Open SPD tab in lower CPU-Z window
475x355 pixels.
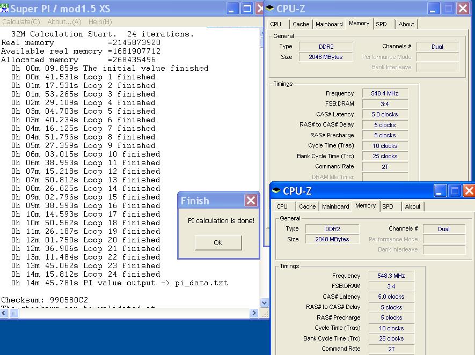coord(388,206)
